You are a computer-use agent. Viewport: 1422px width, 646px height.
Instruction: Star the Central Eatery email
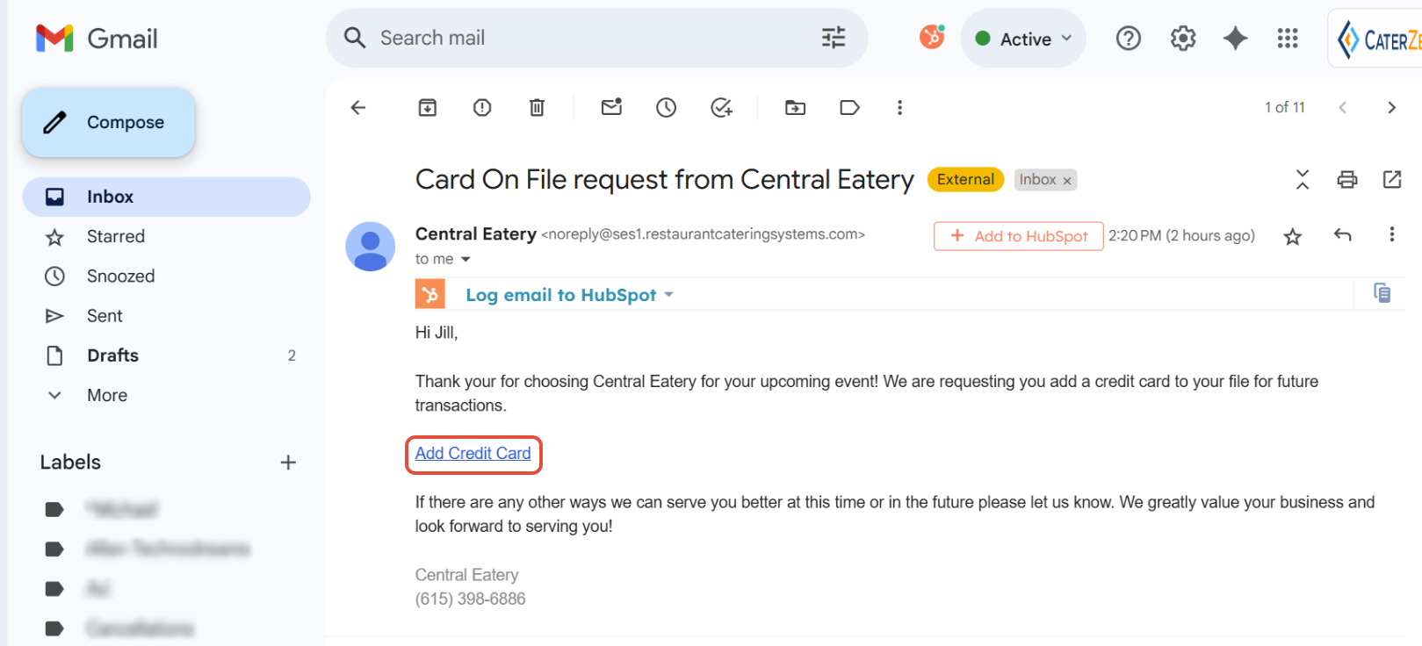tap(1293, 236)
